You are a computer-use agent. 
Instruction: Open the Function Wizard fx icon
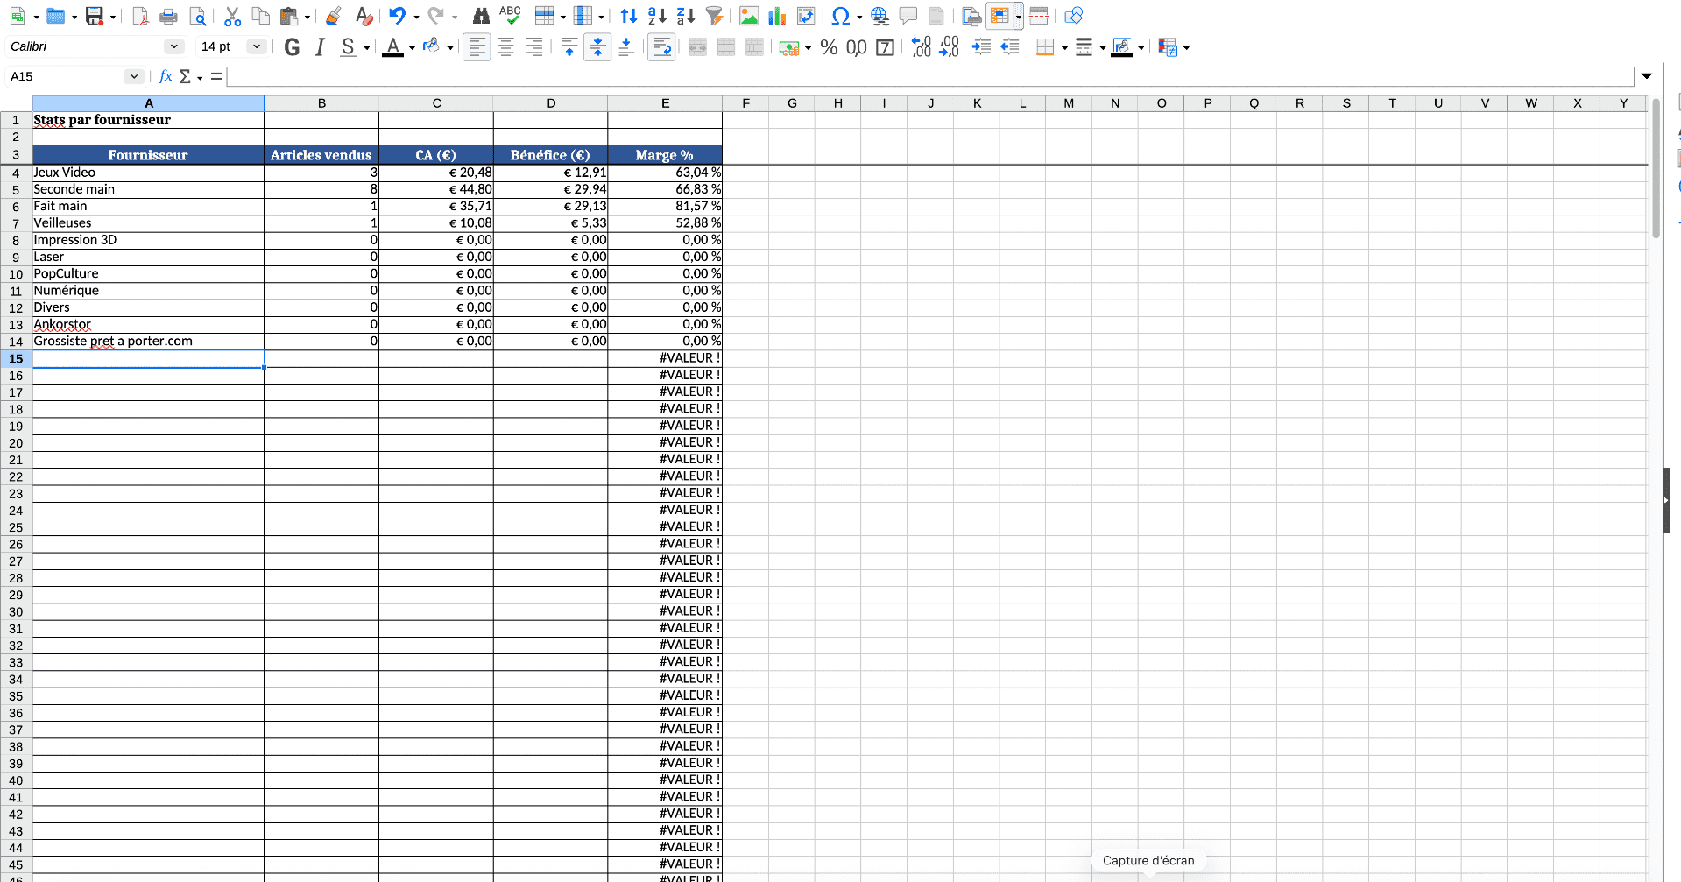tap(166, 76)
